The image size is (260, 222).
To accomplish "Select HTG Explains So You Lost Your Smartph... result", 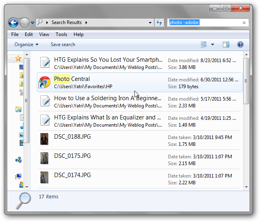I will coord(140,63).
